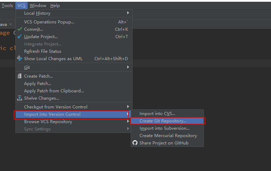Close the open Java editor tab
271x171 pixels.
tap(10, 24)
